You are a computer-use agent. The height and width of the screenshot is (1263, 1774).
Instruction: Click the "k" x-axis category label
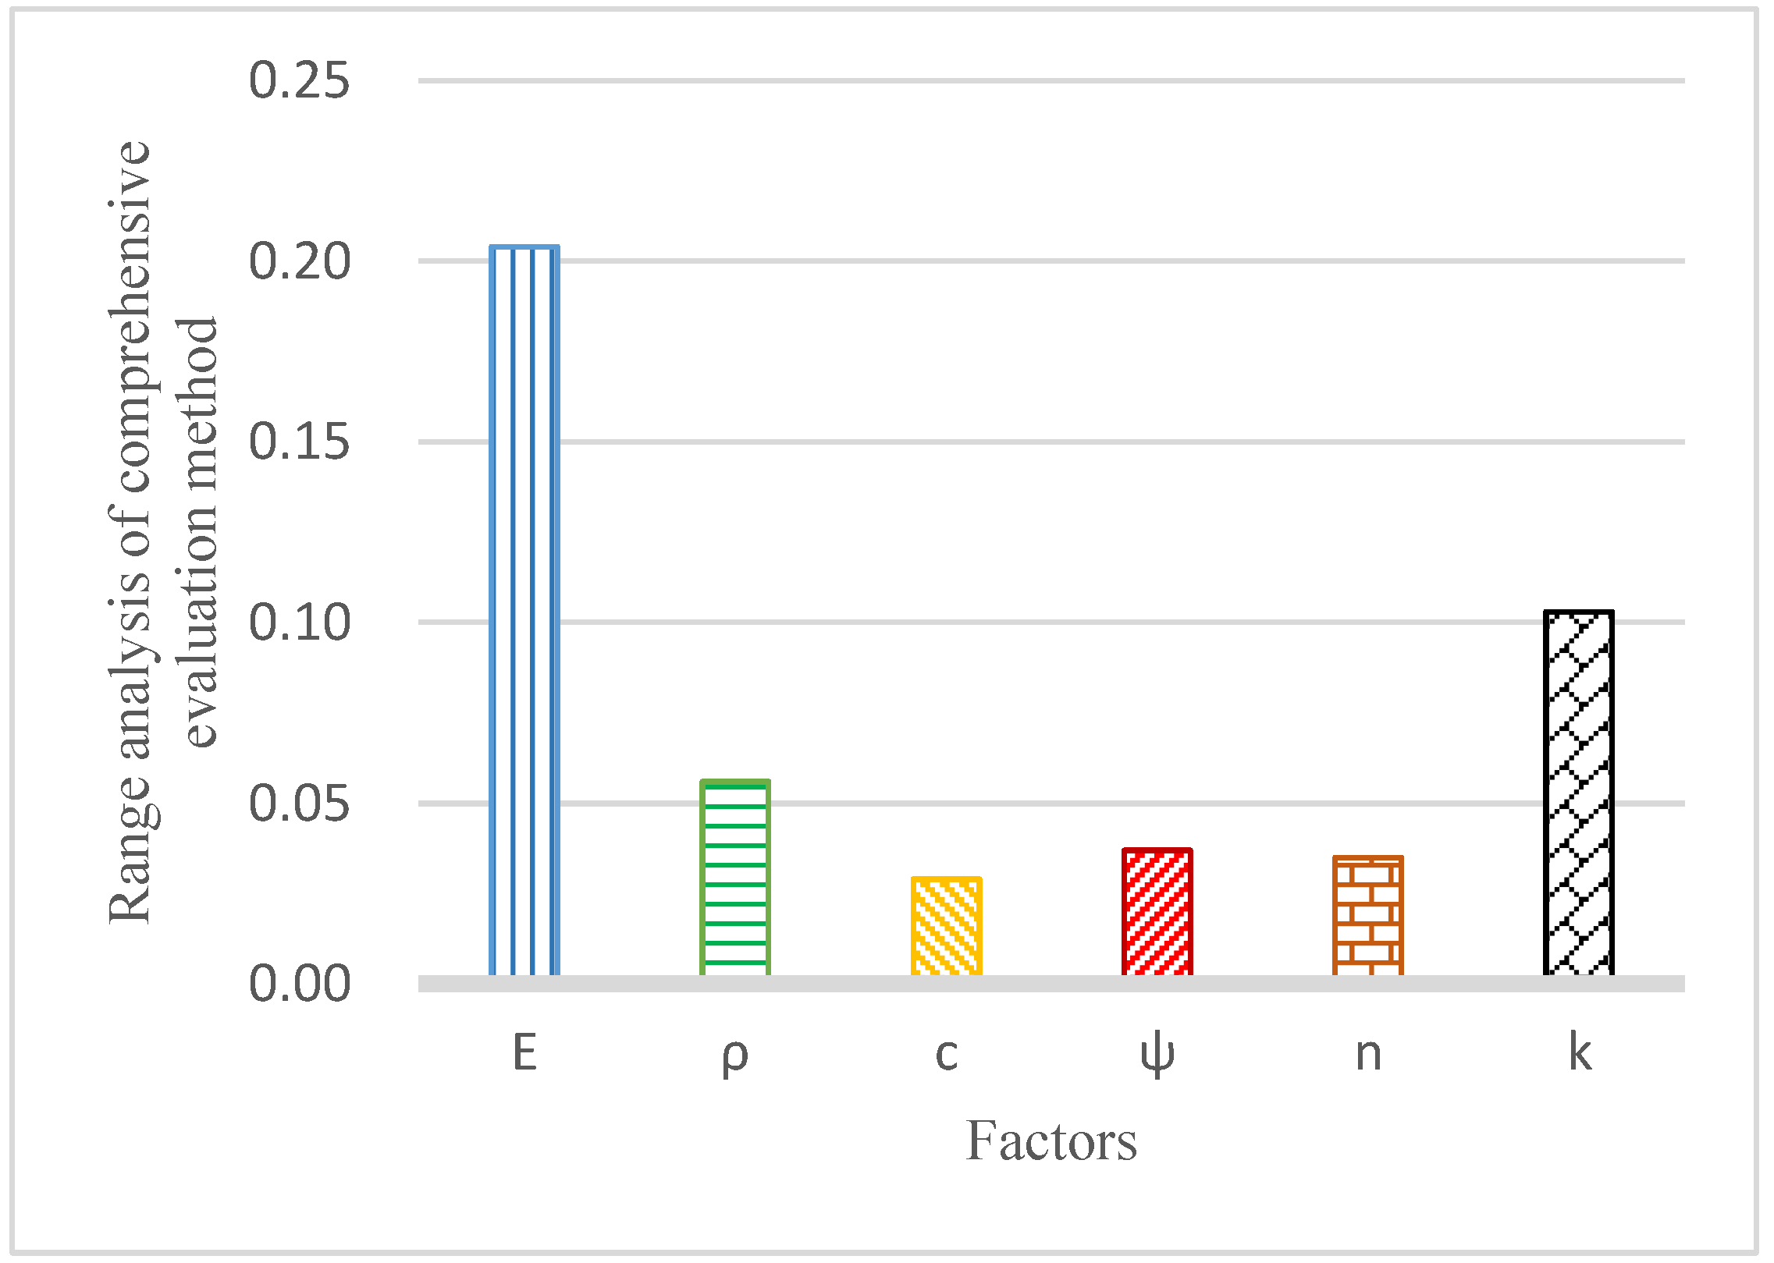point(1580,1053)
